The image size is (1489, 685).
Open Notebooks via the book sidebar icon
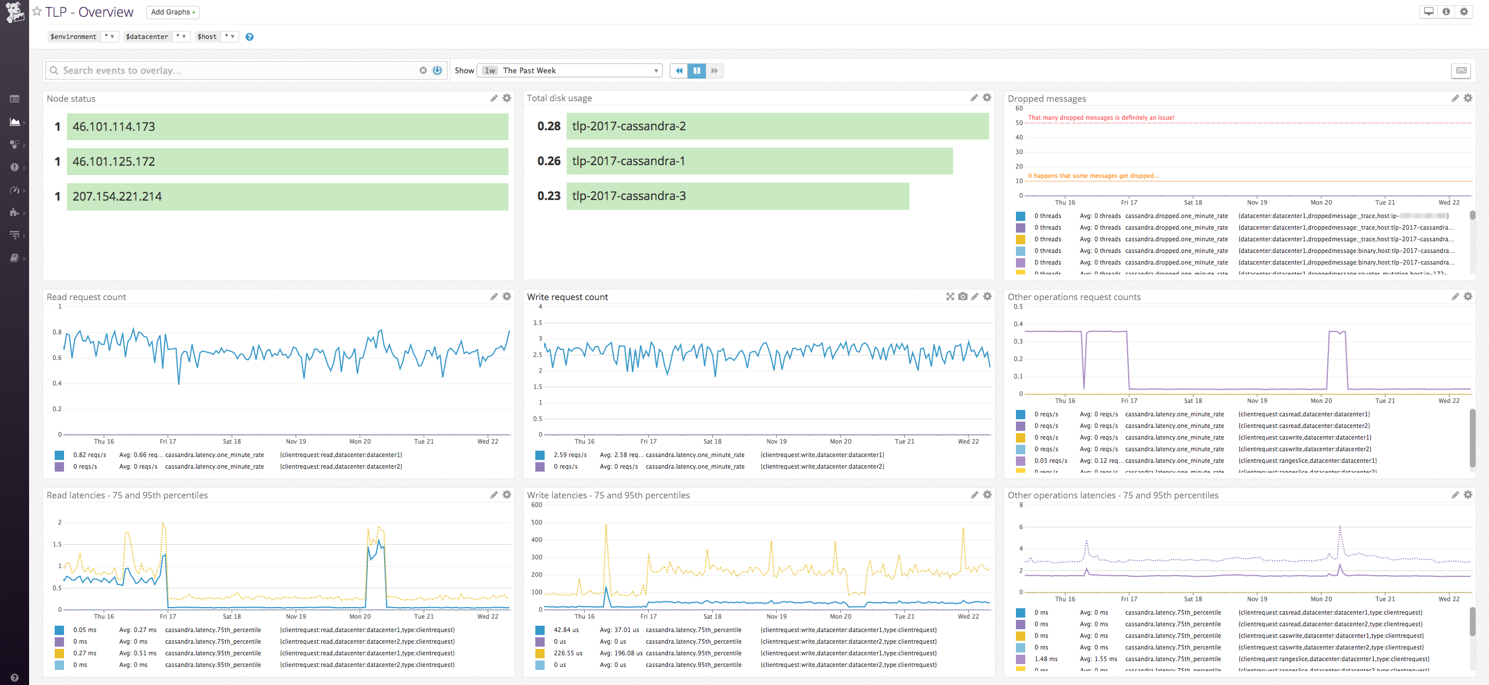point(16,257)
